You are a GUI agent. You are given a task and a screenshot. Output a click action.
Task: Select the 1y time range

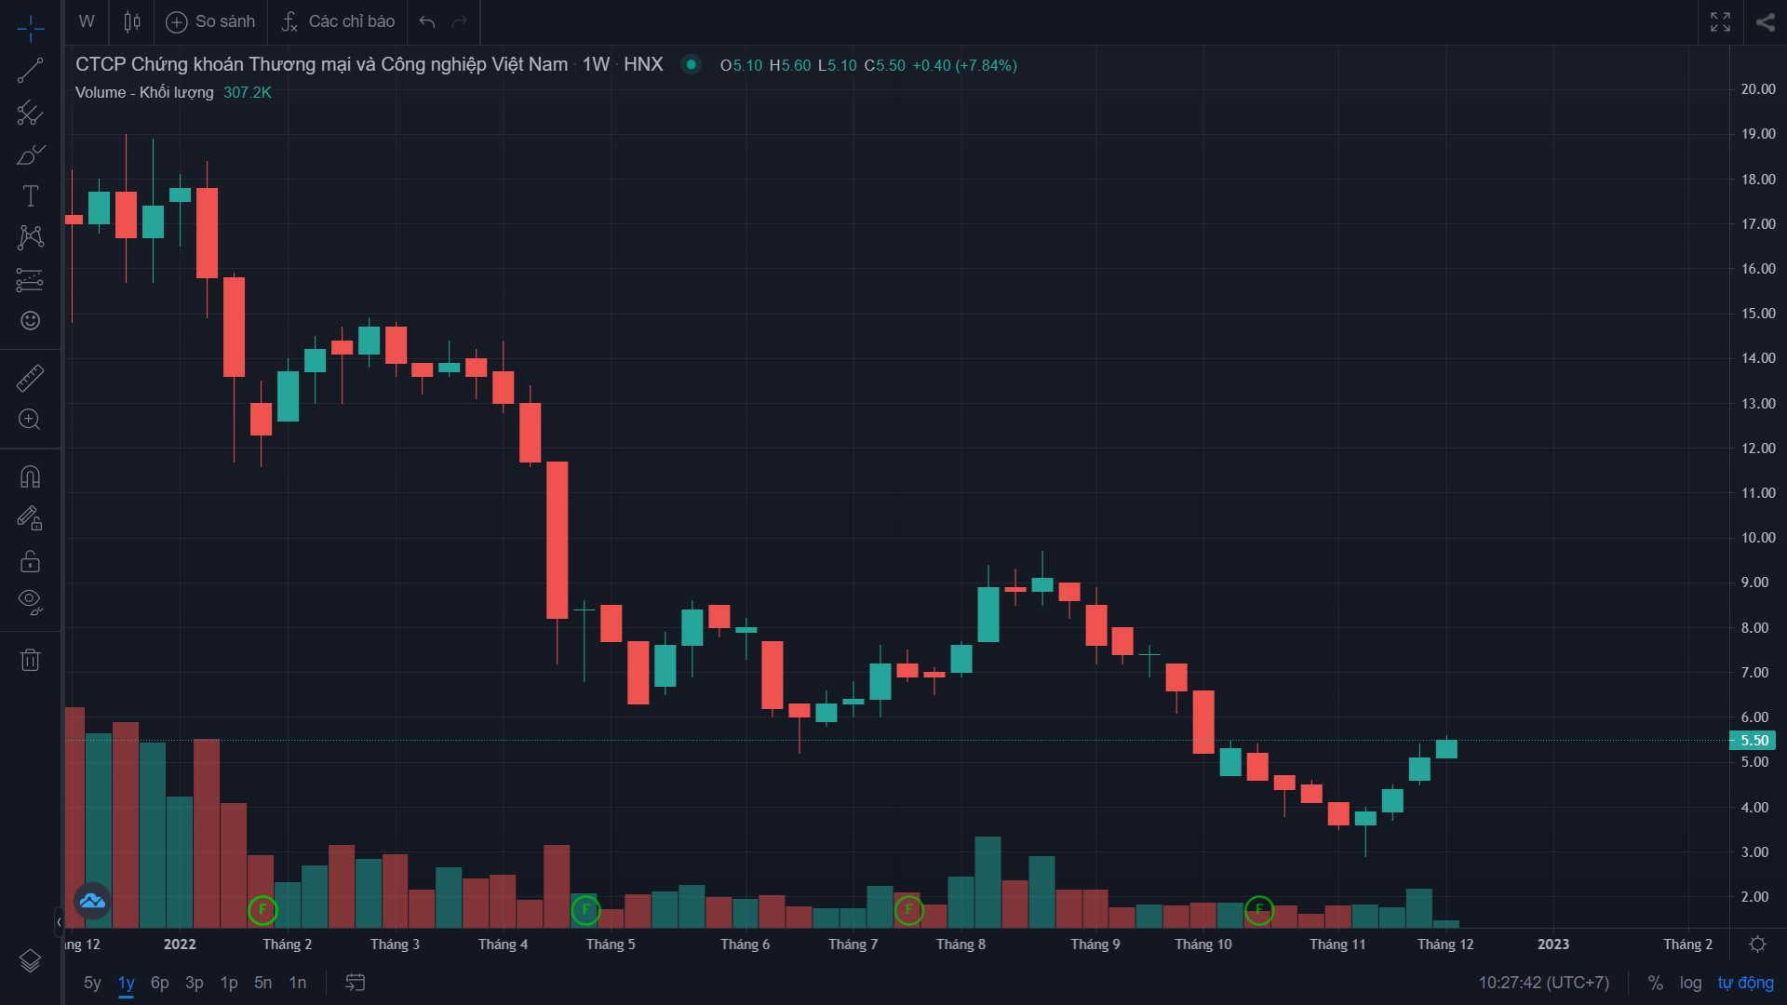126,983
